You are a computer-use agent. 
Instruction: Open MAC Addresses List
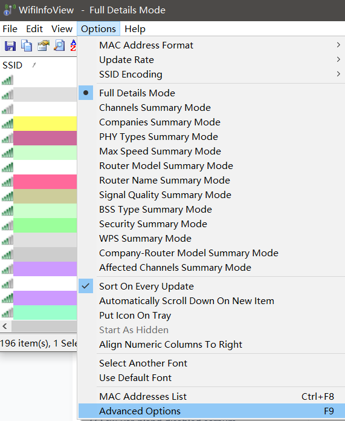tap(211, 396)
